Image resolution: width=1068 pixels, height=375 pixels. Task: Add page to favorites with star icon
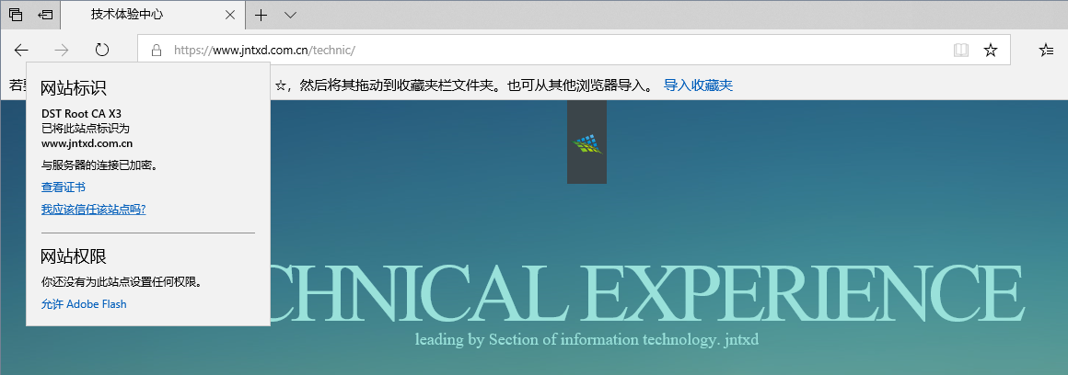991,50
